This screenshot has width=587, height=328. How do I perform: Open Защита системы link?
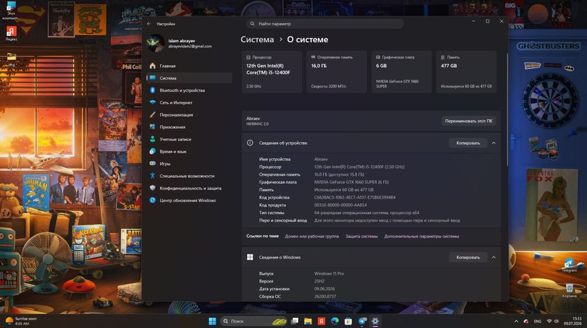[x=361, y=236]
